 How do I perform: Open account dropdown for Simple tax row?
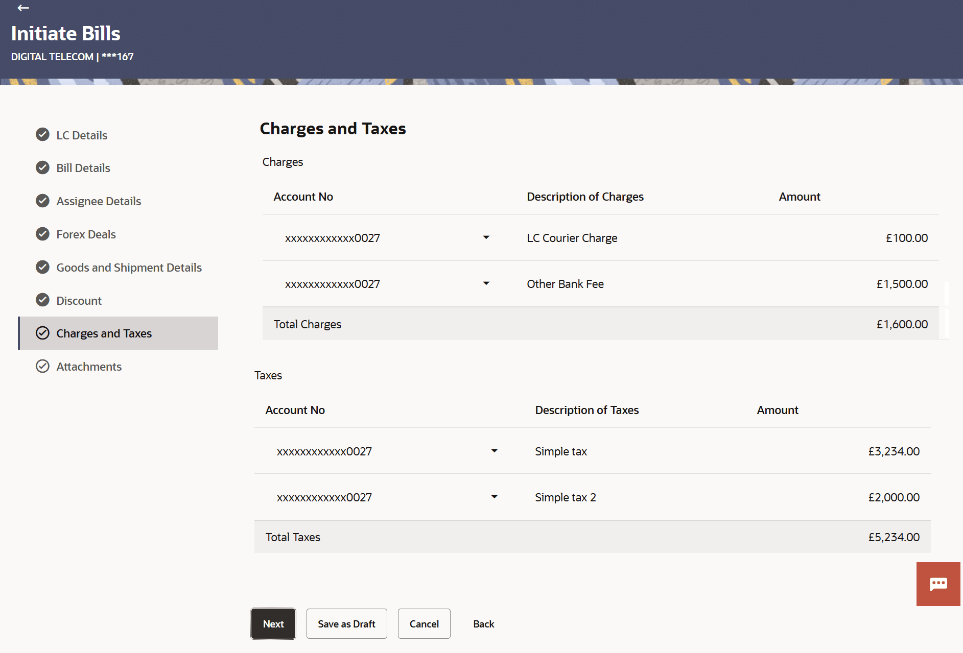tap(494, 451)
